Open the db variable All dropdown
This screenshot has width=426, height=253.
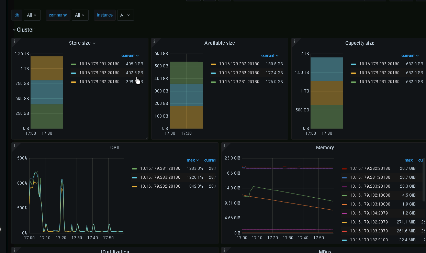pos(32,15)
